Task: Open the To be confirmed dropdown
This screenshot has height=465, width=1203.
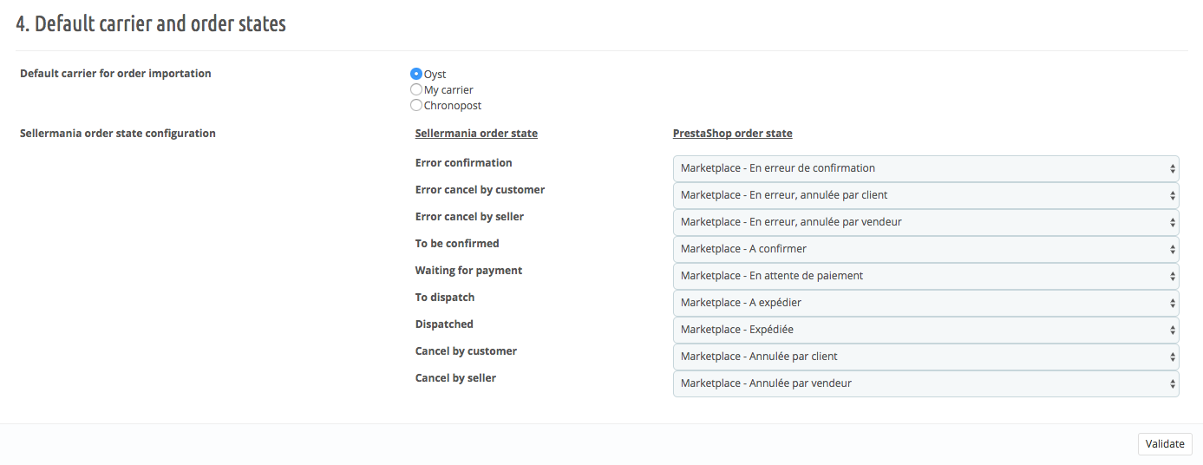Action: [x=925, y=249]
